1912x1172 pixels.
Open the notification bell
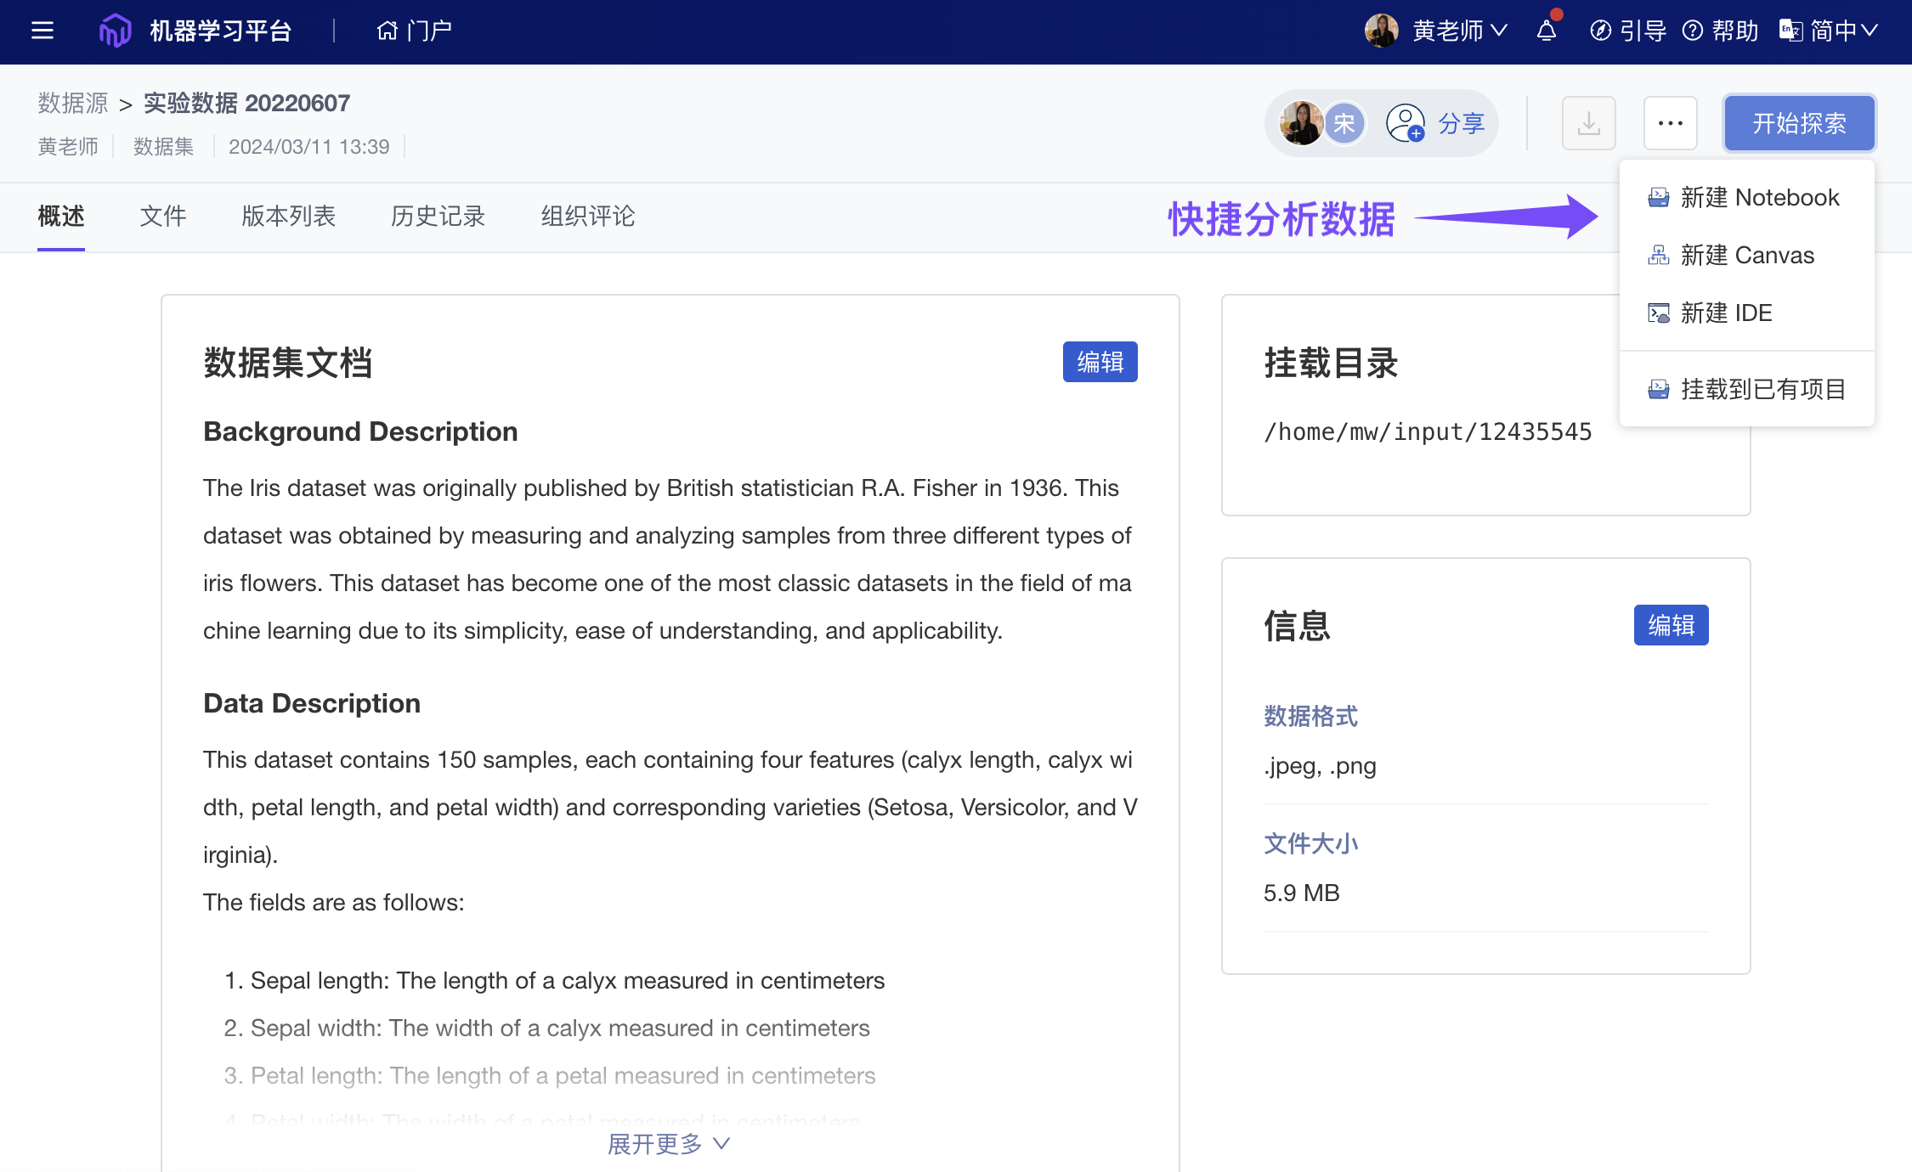tap(1545, 31)
